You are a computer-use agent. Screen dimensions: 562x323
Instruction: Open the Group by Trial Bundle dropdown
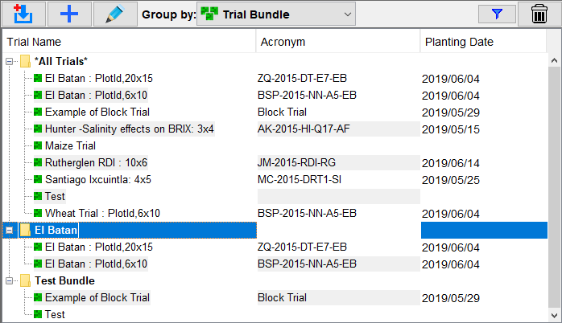pos(274,14)
